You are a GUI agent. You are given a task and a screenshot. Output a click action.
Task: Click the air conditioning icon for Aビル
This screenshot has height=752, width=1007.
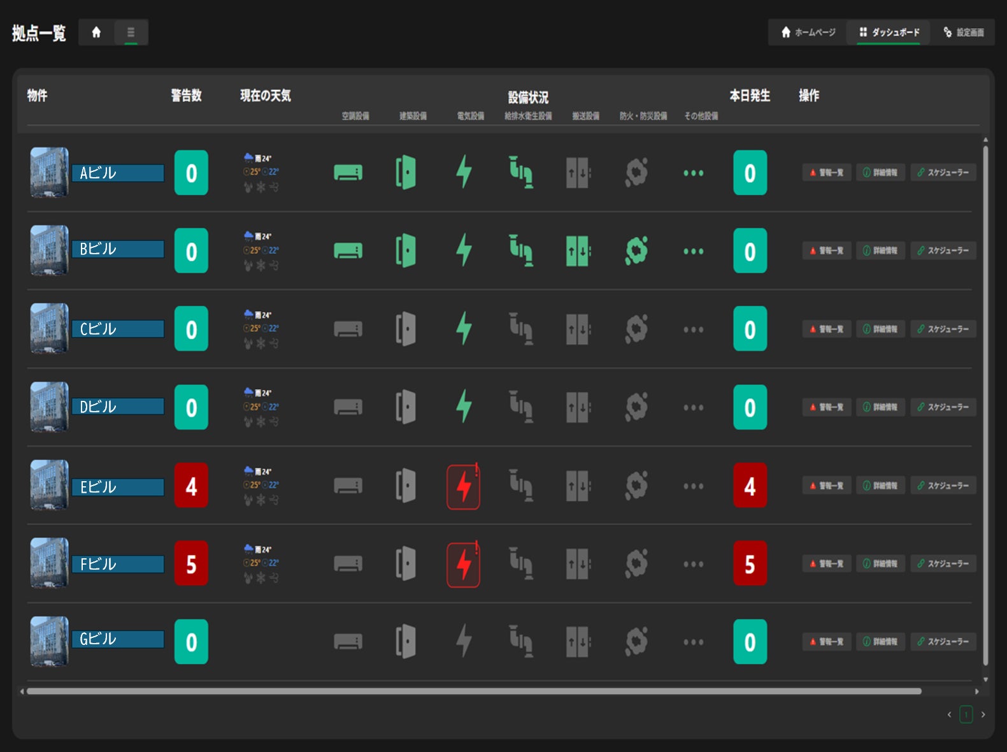click(348, 173)
